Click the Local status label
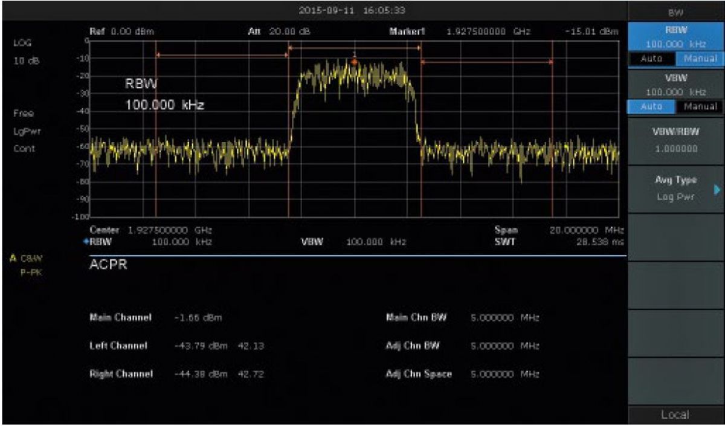The height and width of the screenshot is (426, 725). coord(675,415)
